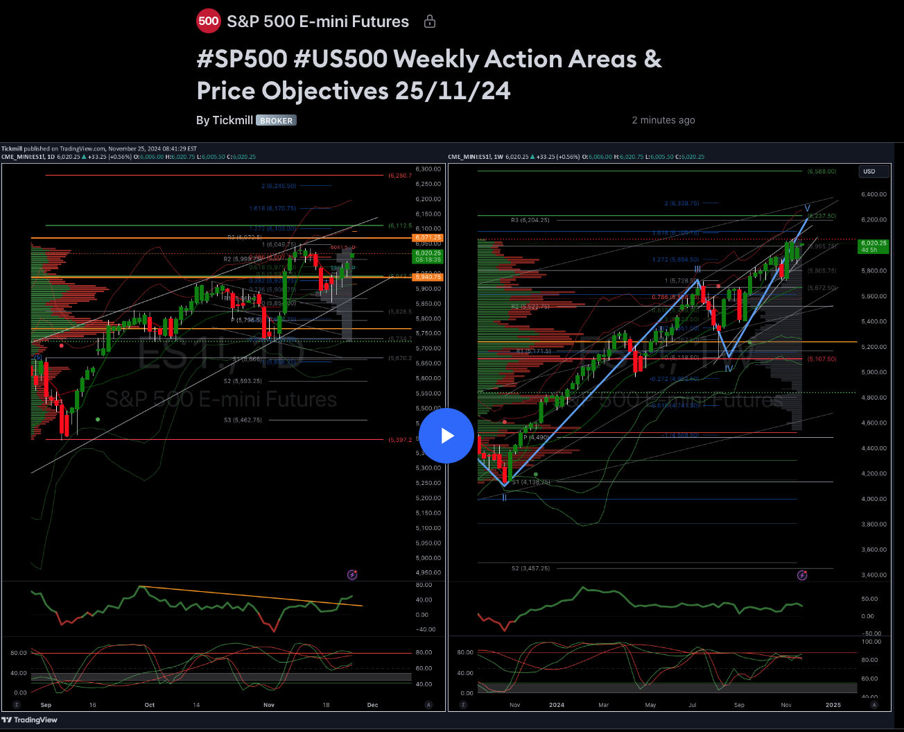Click the '2 minutes ago' timestamp
This screenshot has width=904, height=732.
coord(663,120)
